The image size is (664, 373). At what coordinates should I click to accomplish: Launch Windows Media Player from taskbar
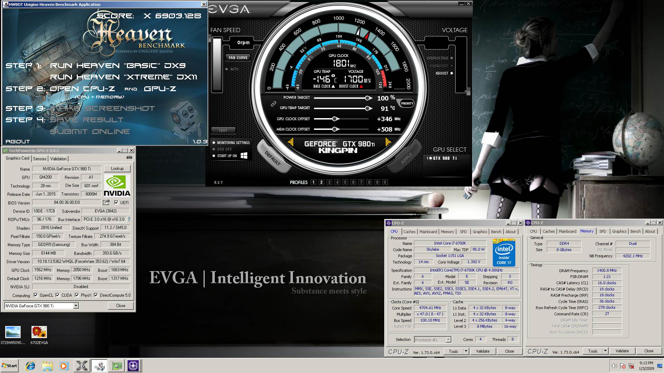tap(64, 366)
